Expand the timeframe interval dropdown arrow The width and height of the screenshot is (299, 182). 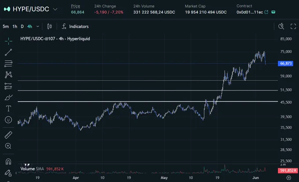[x=38, y=26]
